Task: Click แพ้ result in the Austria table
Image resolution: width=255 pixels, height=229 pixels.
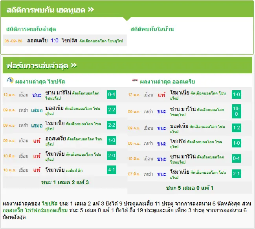Action: [161, 95]
